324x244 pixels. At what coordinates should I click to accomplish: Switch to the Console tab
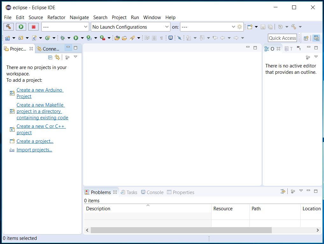(152, 192)
